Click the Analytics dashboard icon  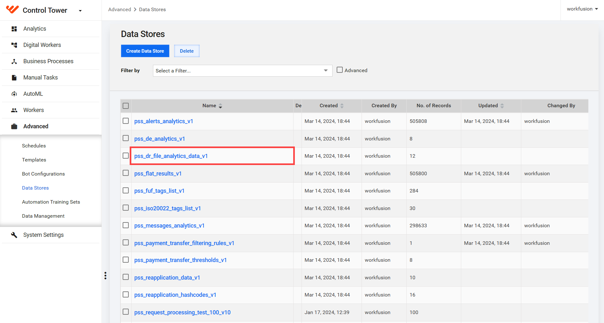(14, 29)
